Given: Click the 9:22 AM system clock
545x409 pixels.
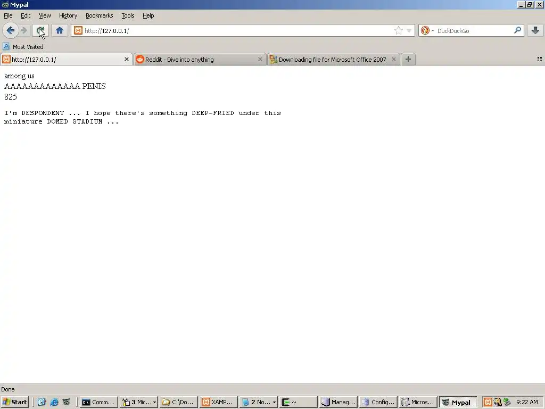Looking at the screenshot, I should coord(527,402).
